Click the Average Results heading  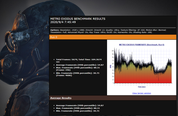point(61,98)
